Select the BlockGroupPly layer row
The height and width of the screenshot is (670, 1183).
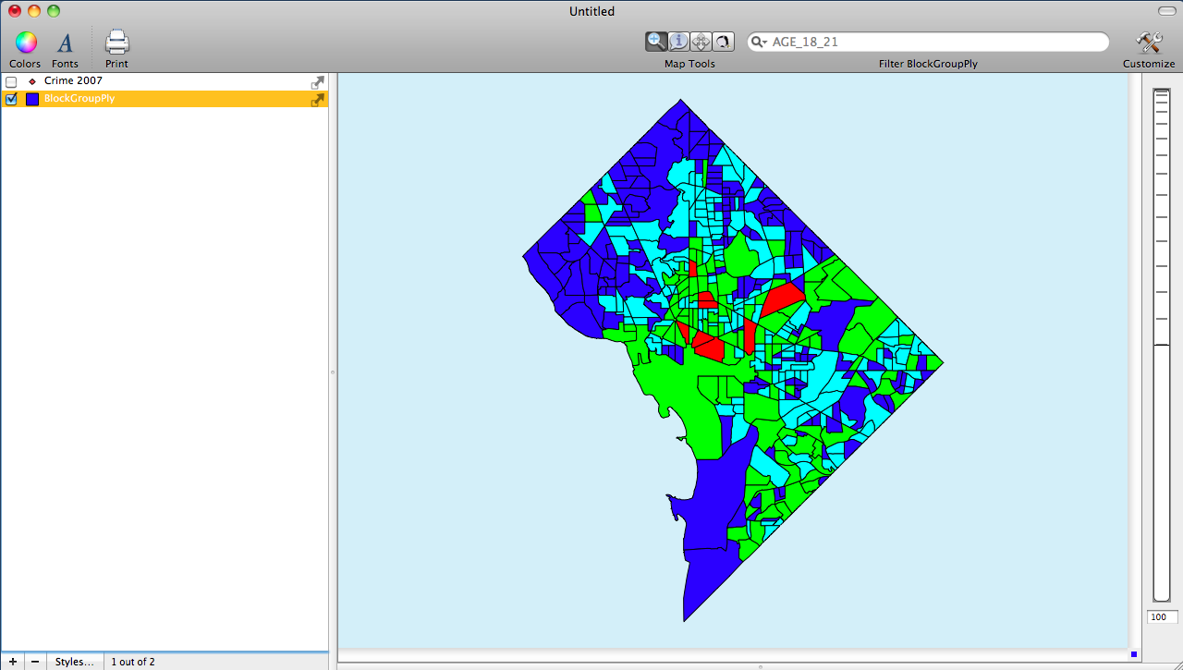139,98
